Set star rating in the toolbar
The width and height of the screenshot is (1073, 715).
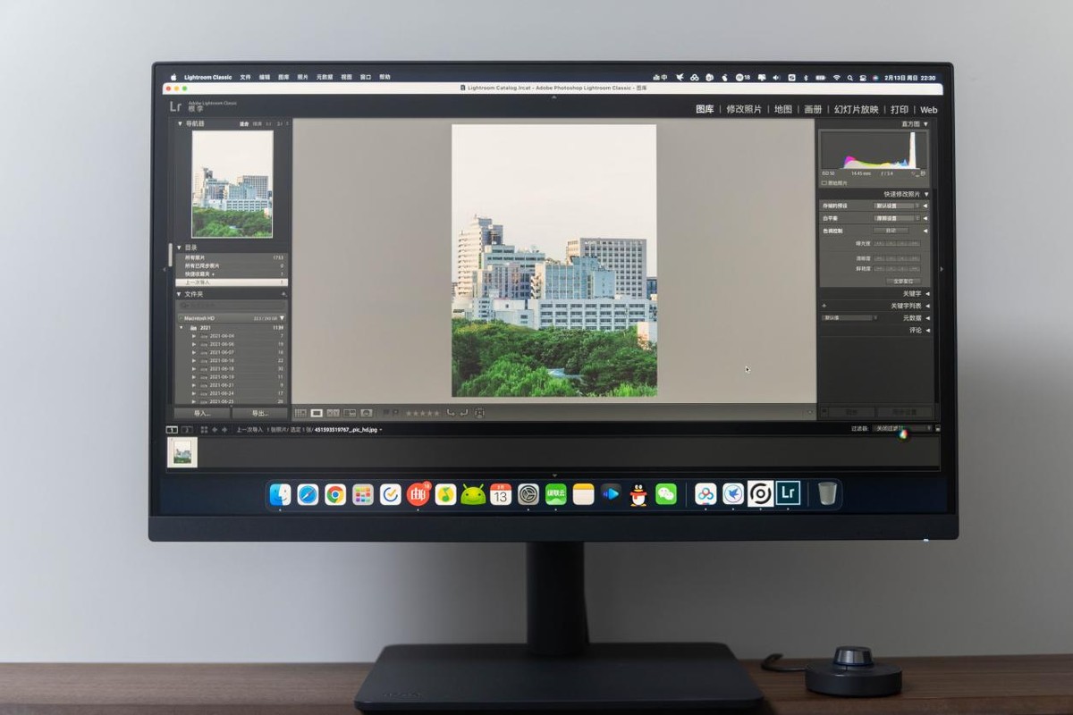click(x=422, y=413)
